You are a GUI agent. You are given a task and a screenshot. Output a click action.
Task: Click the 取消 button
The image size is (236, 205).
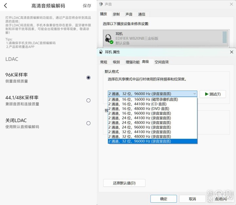[192, 199]
